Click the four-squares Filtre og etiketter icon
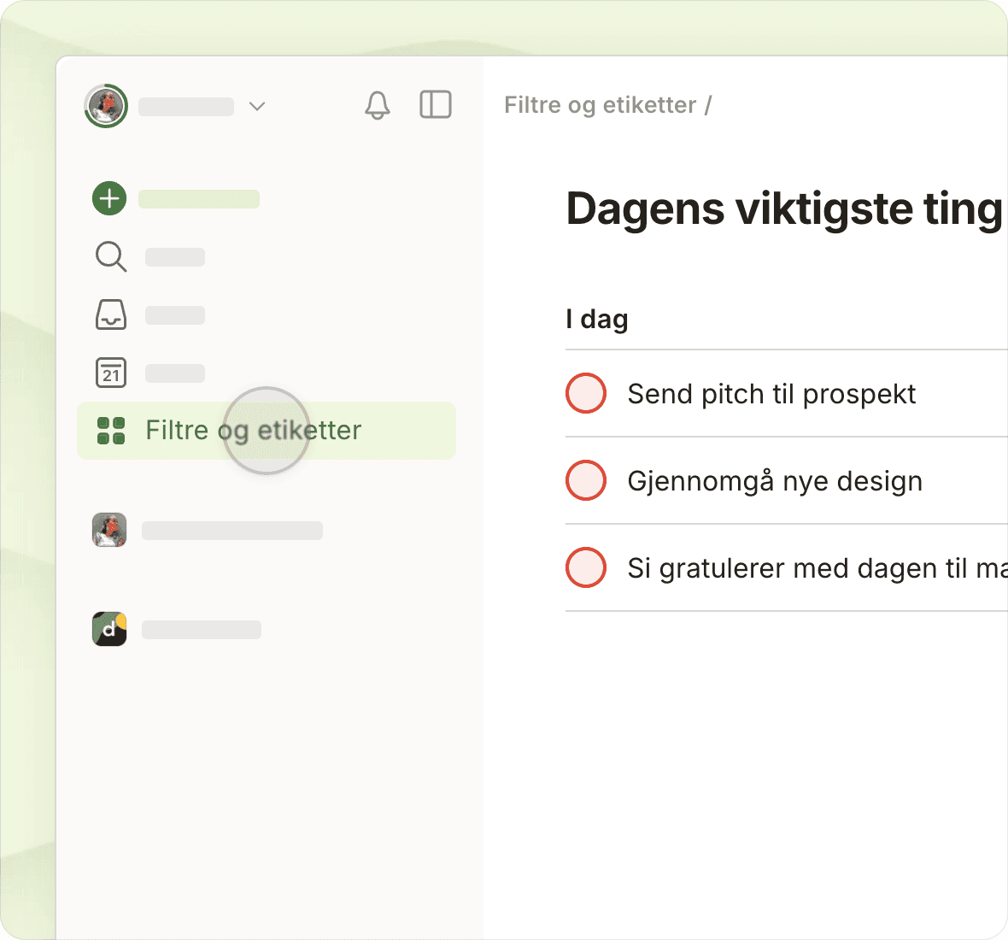 [111, 431]
